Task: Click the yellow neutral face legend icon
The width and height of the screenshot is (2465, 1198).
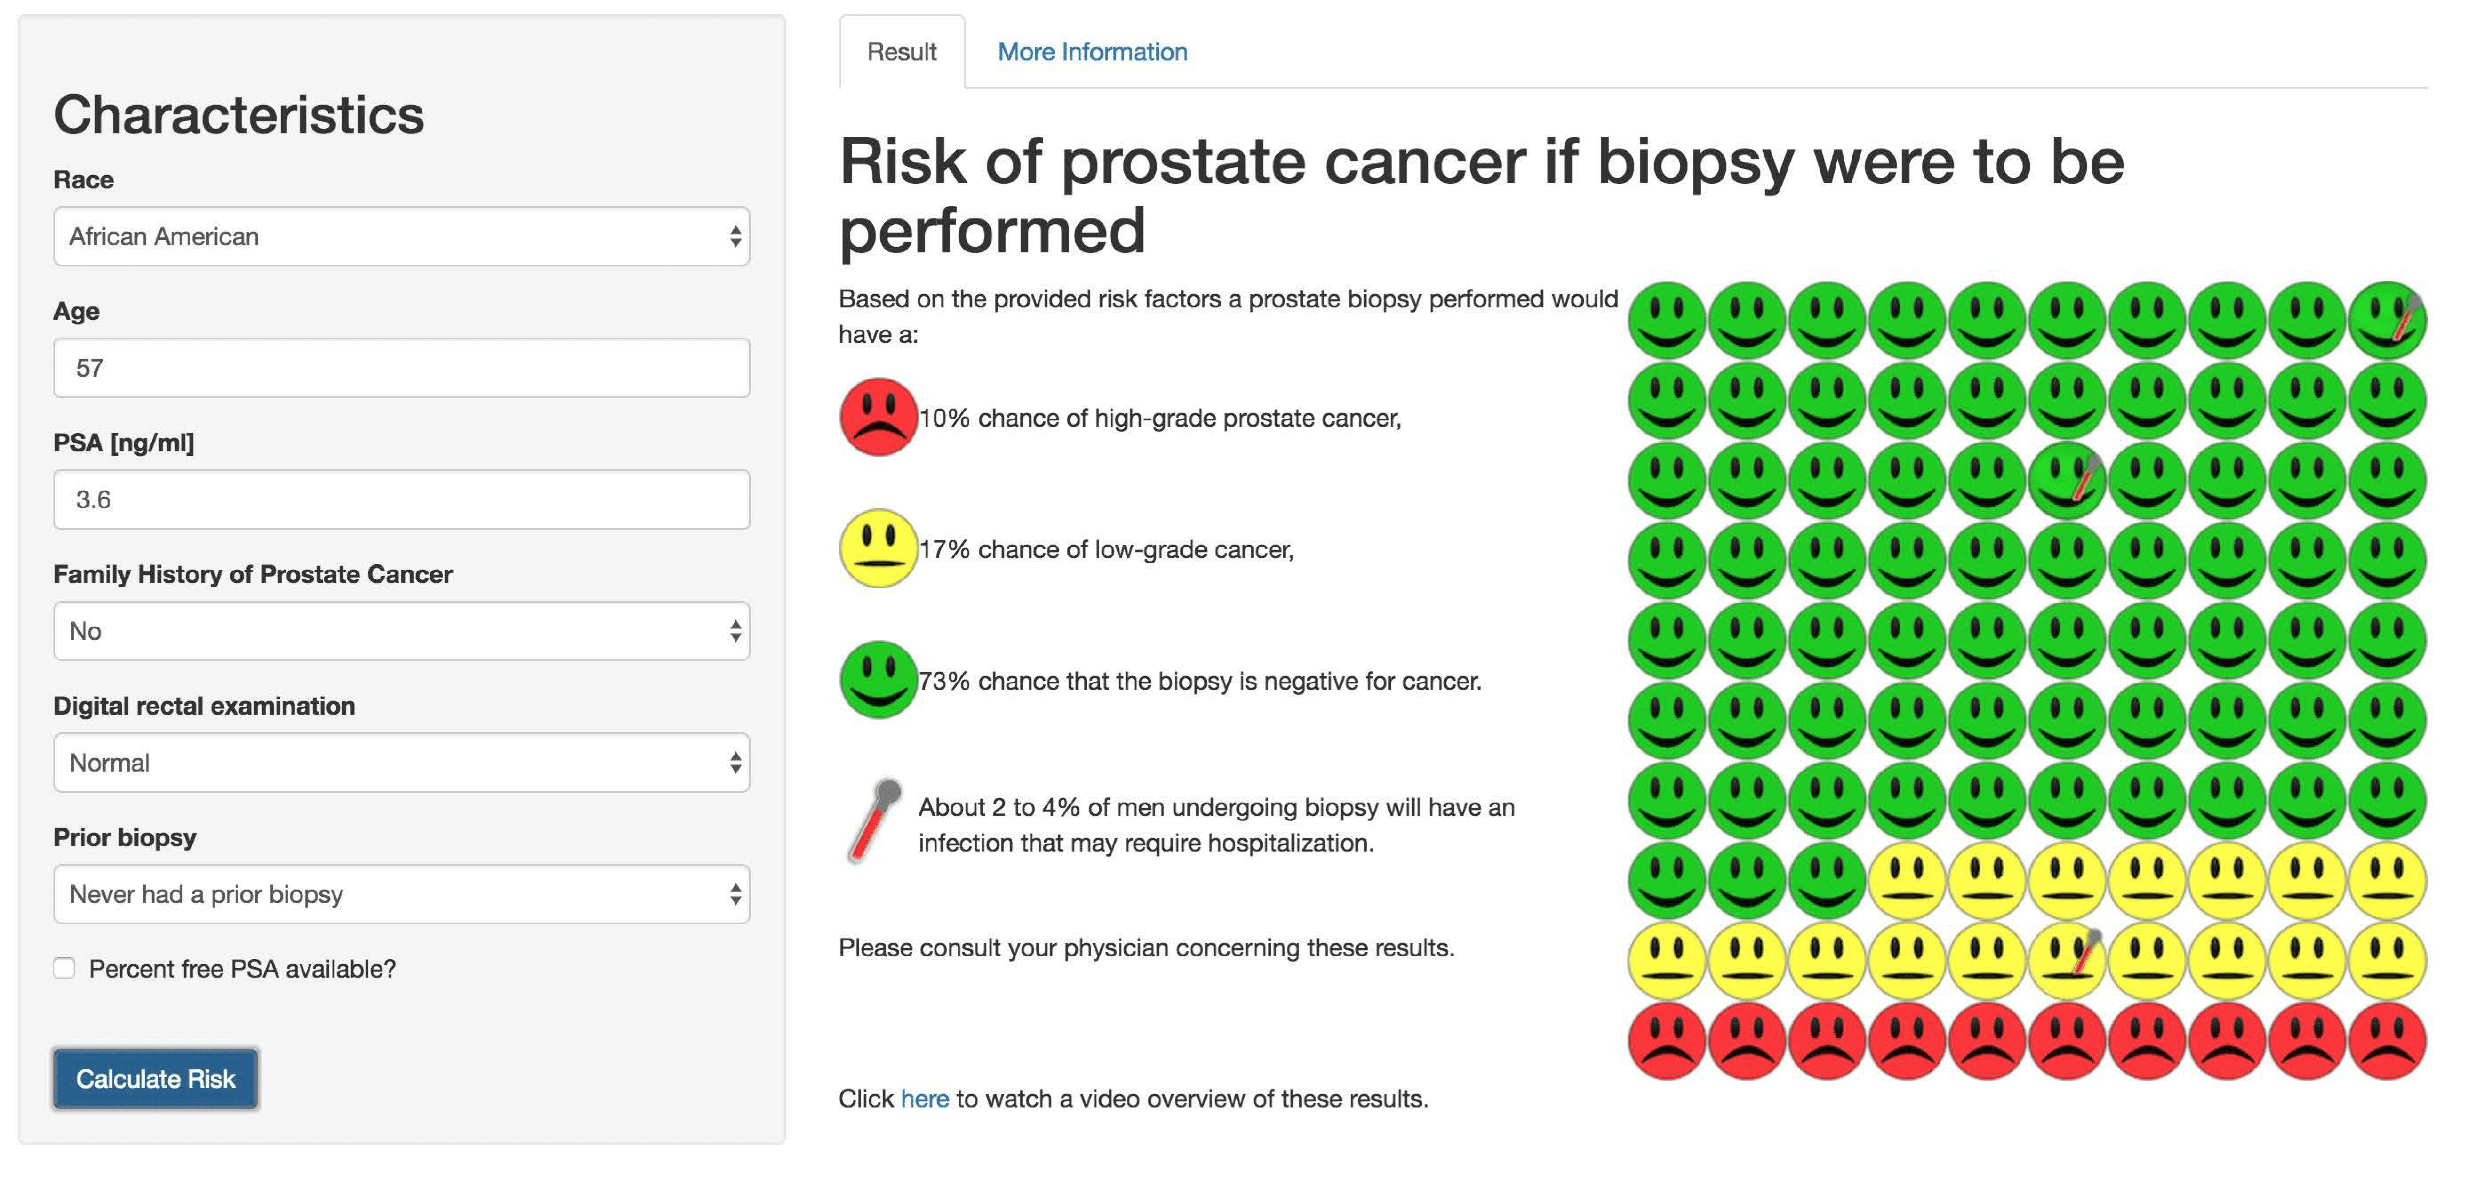Action: [877, 548]
